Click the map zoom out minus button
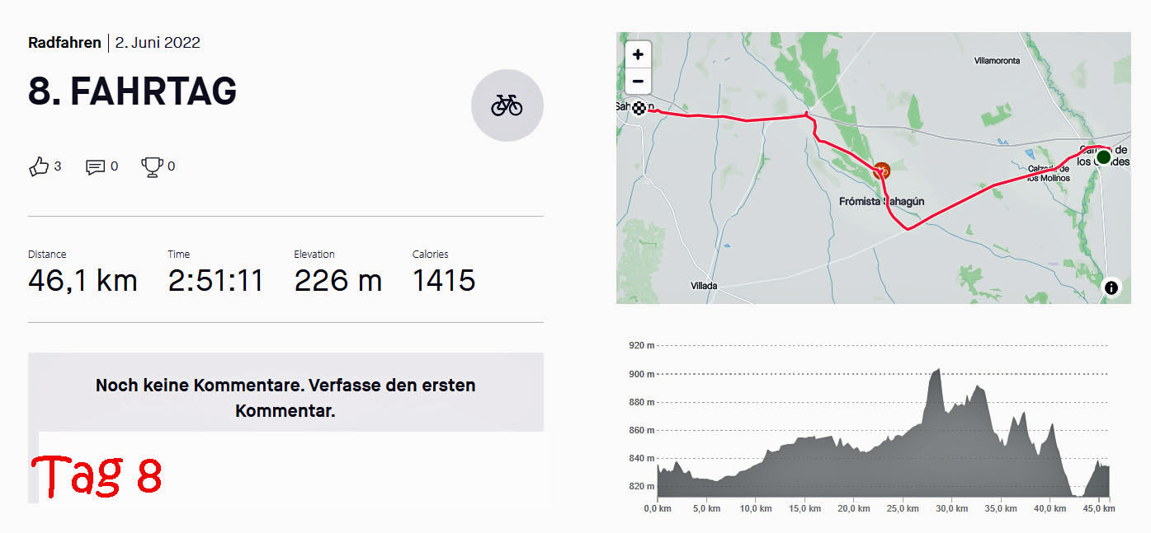This screenshot has height=533, width=1151. point(638,82)
